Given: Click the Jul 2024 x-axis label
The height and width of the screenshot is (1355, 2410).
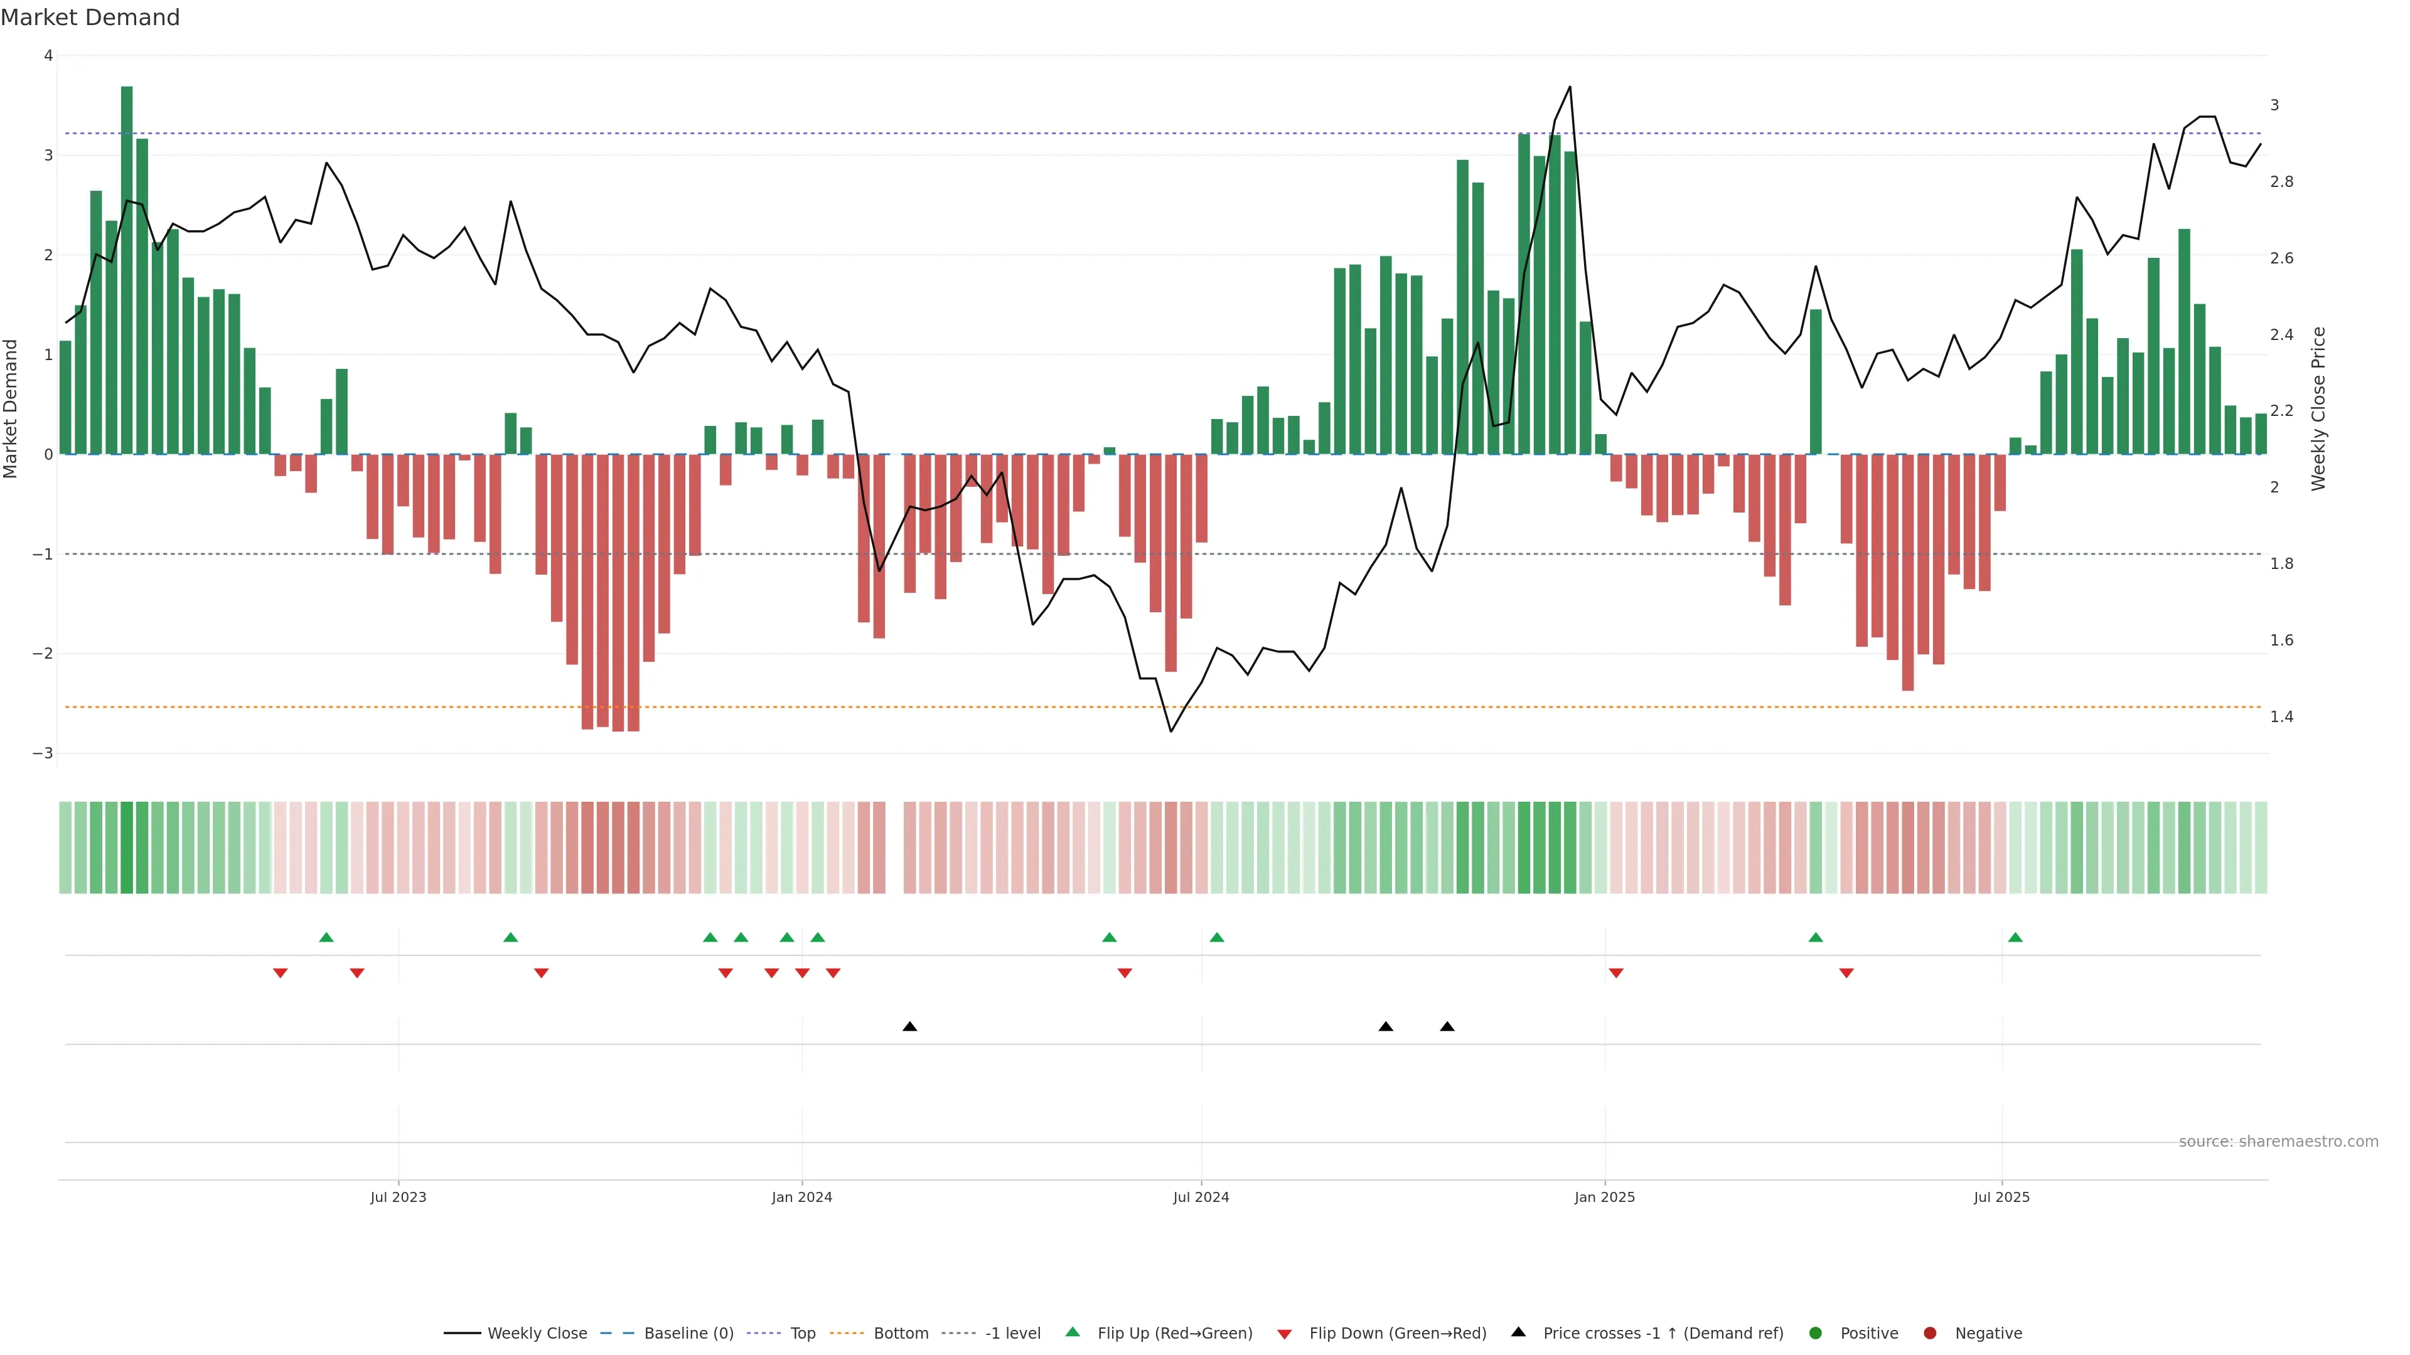Looking at the screenshot, I should (x=1201, y=1197).
